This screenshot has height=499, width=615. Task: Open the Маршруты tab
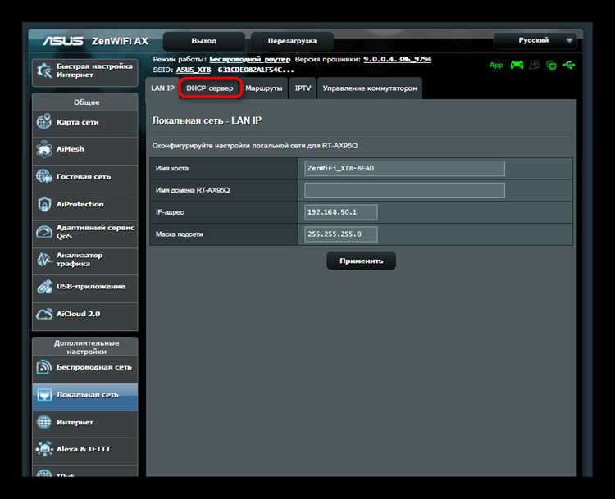tap(264, 88)
